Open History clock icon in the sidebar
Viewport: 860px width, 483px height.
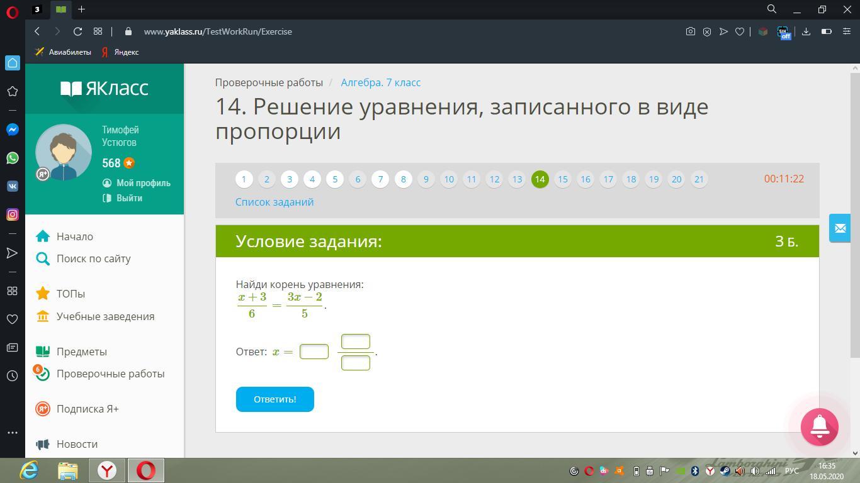pyautogui.click(x=12, y=376)
